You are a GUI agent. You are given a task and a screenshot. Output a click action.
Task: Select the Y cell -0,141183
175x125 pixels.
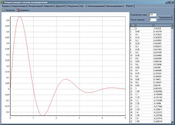162,97
